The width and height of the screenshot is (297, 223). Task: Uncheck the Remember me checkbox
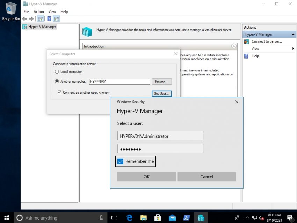pos(120,161)
